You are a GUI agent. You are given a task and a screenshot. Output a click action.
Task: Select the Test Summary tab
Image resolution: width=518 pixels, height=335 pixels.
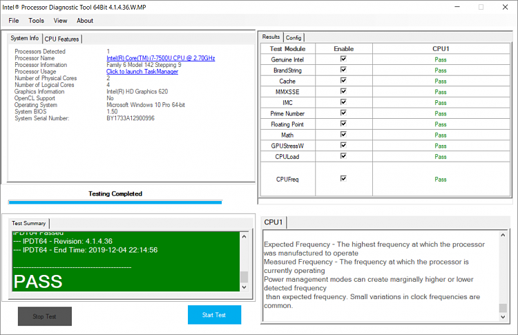coord(29,223)
